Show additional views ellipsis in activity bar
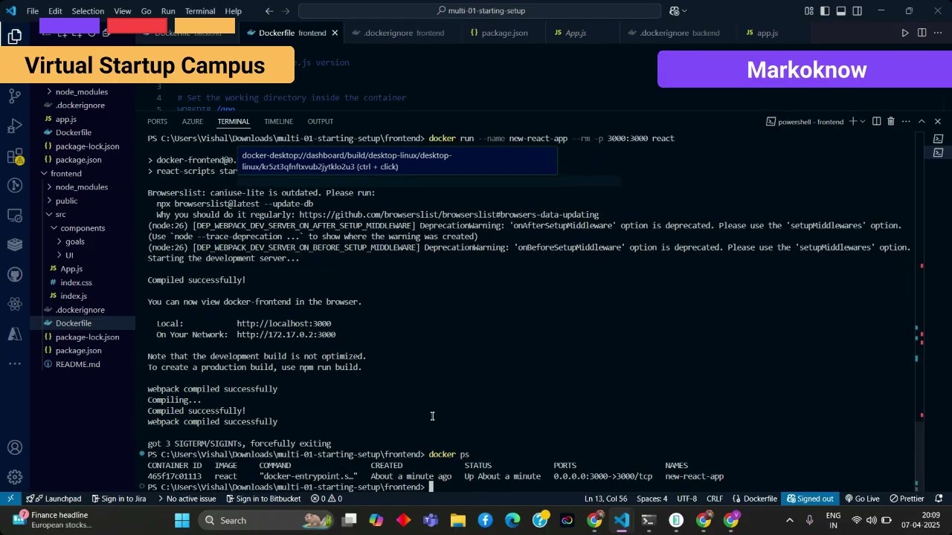The image size is (952, 535). click(15, 363)
